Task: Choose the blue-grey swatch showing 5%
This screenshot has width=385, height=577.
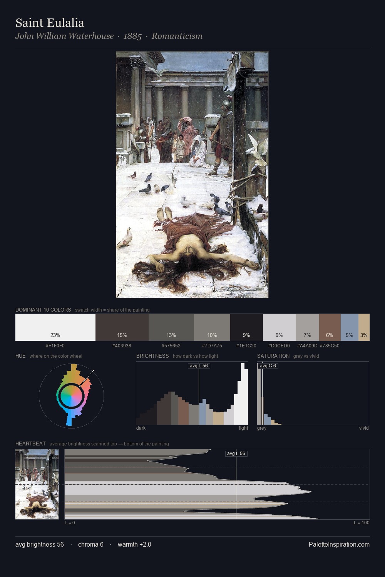Action: pyautogui.click(x=350, y=327)
